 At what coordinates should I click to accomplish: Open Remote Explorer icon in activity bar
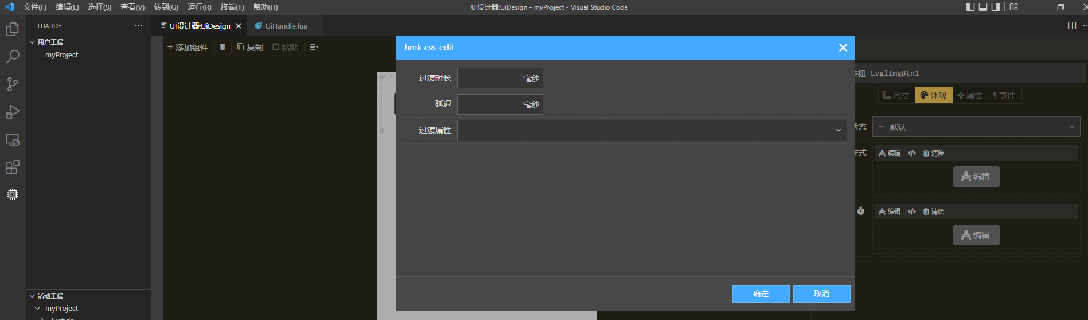pos(13,139)
